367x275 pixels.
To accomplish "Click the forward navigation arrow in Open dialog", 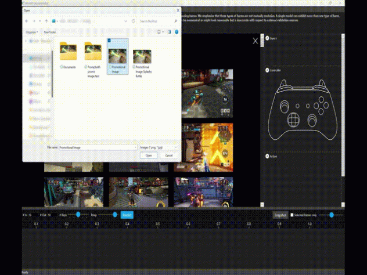I will click(x=34, y=21).
